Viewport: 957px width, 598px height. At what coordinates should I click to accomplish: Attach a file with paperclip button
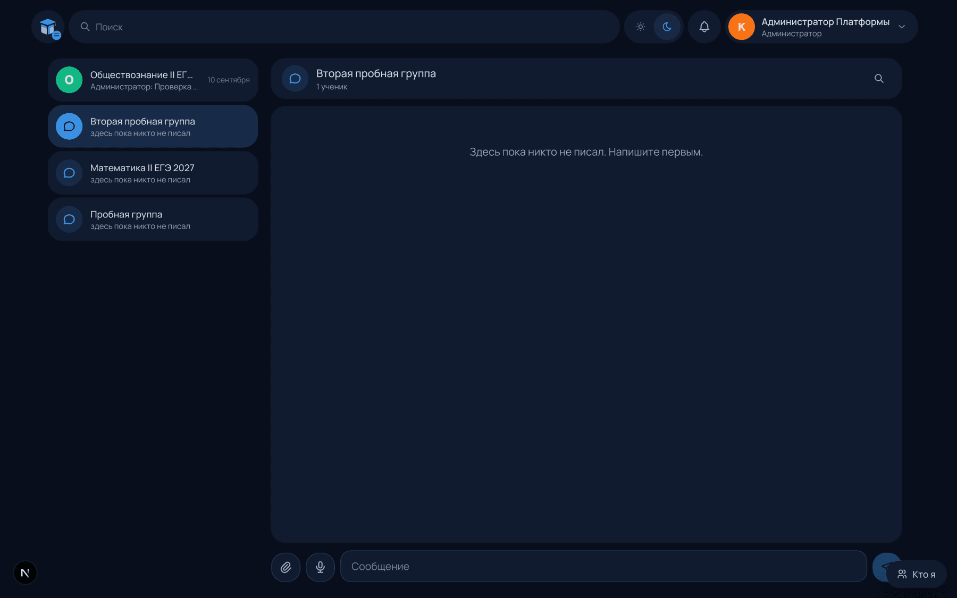[x=286, y=567]
